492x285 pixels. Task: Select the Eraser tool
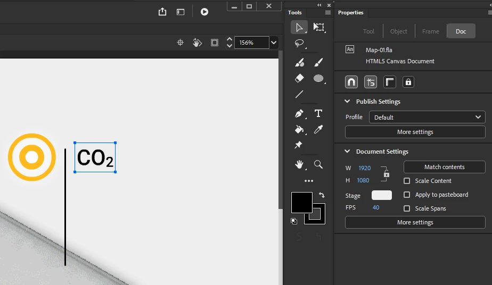[x=299, y=78]
